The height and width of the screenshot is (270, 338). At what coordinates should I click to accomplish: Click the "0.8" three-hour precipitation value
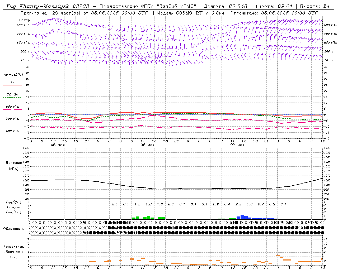coord(272,204)
